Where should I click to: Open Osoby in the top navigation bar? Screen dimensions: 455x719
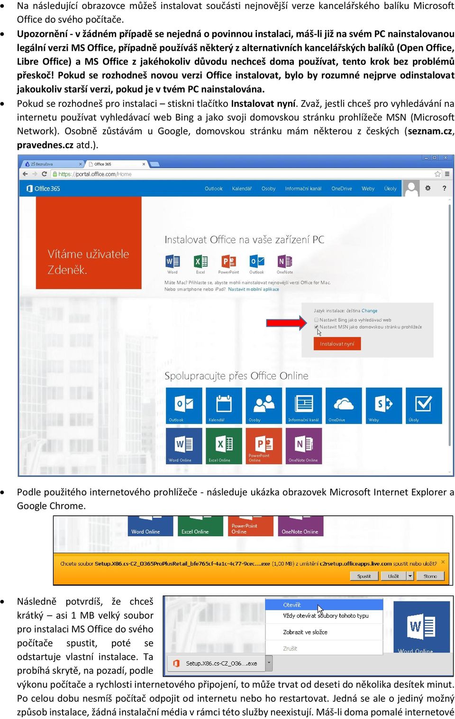click(x=268, y=189)
